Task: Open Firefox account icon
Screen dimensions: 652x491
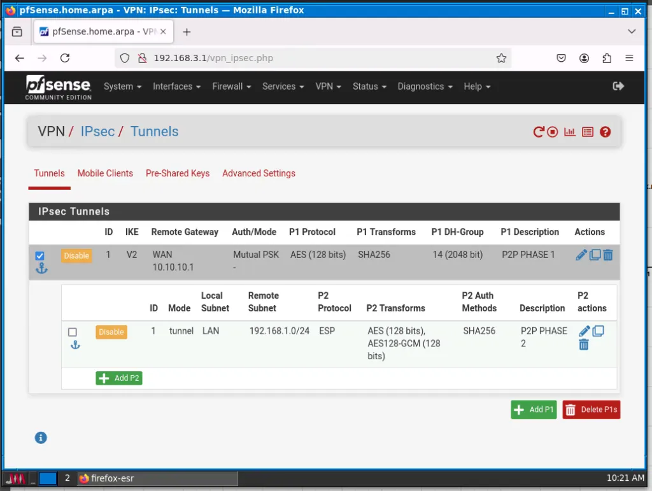Action: 584,58
